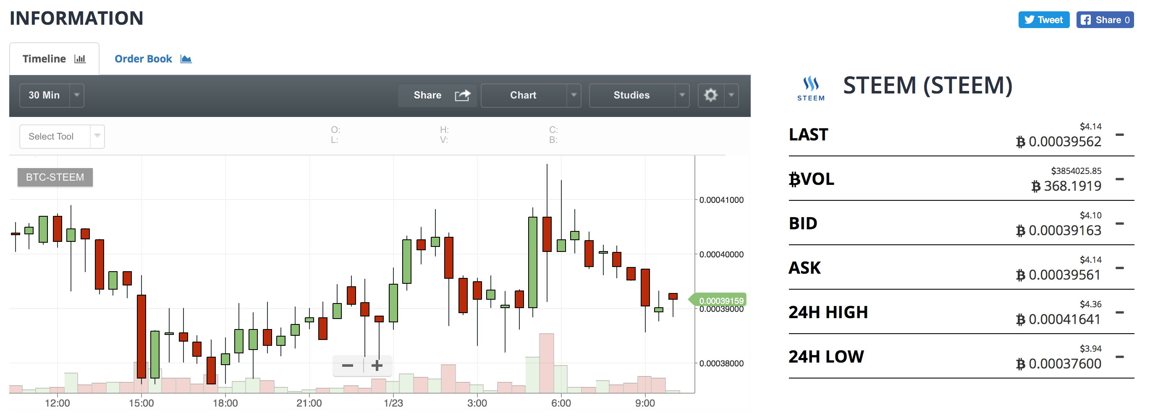Screen dimensions: 1150x420
Task: Collapse the BVOL volume row
Action: 1120,179
